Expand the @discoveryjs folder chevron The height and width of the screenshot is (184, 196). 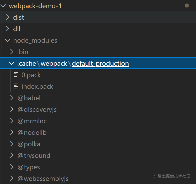(12, 109)
